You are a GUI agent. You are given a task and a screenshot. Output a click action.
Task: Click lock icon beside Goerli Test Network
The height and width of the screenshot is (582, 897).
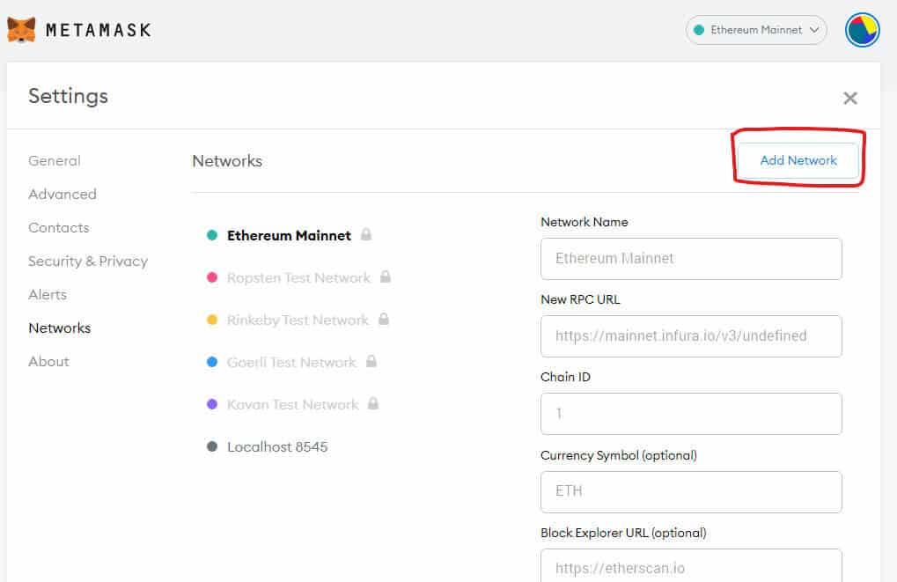coord(371,361)
